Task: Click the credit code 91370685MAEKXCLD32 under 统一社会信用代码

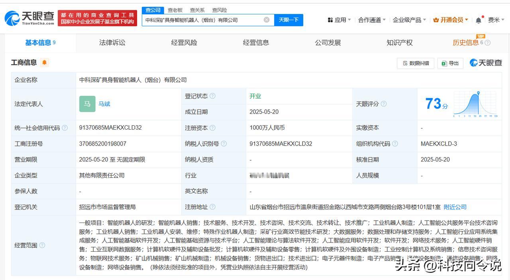Action: [110, 128]
